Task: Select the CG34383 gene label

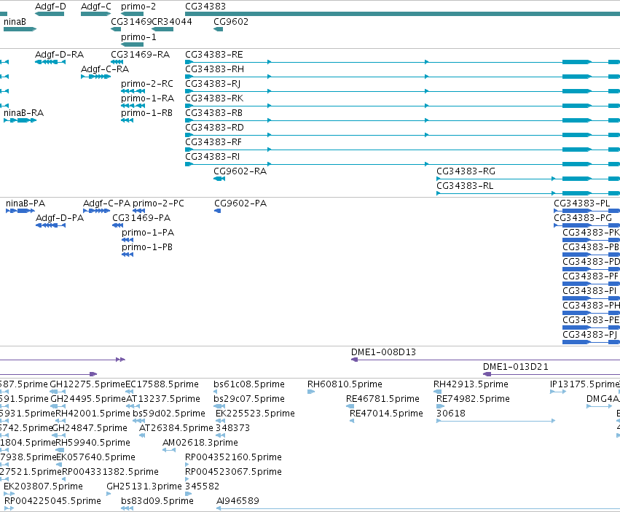Action: click(x=205, y=7)
